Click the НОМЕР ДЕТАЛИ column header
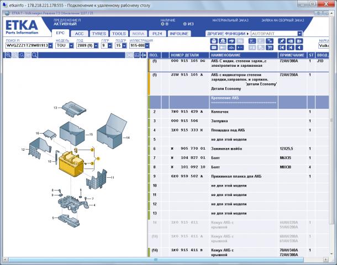Screen dimensions: 337x265 click(189, 55)
